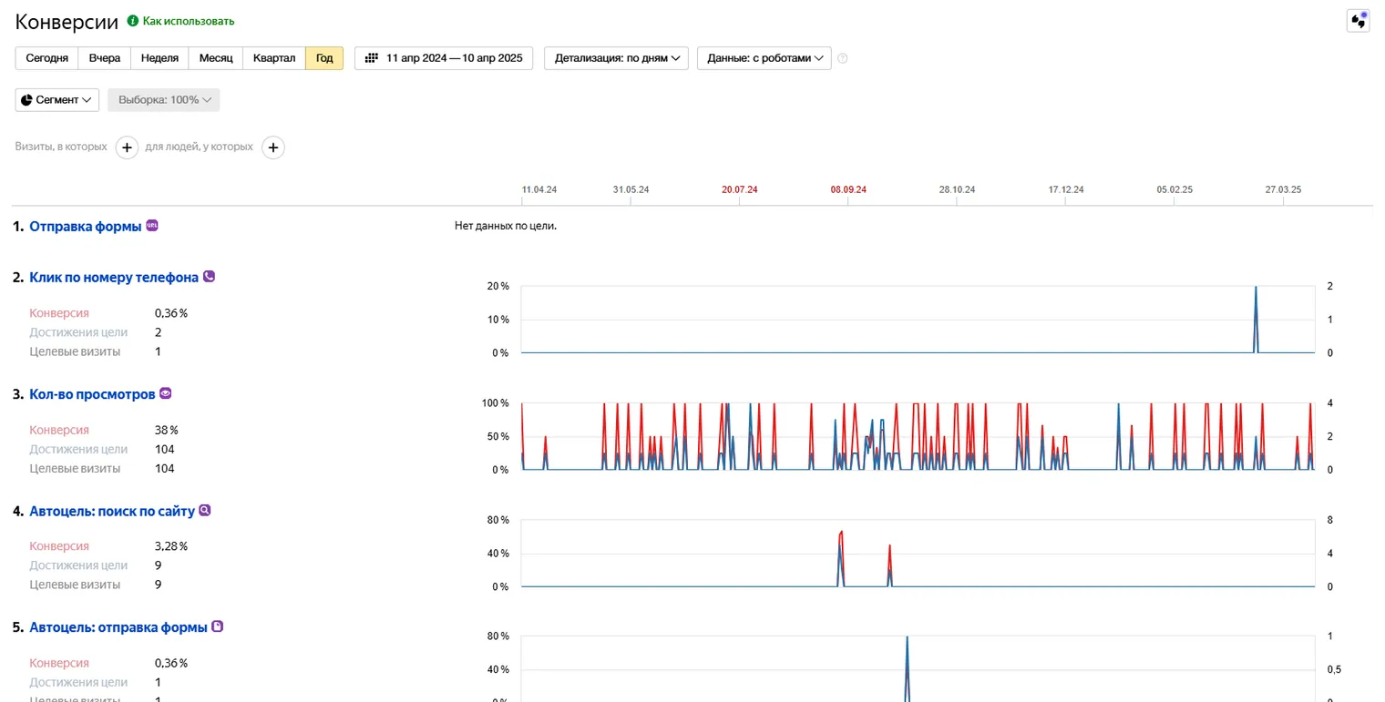Click the help question mark beside "Данные"
Viewport: 1385px width, 702px height.
[x=843, y=58]
